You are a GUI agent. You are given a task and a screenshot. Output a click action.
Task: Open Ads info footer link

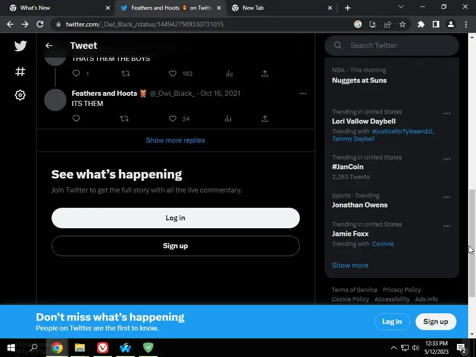tap(426, 299)
